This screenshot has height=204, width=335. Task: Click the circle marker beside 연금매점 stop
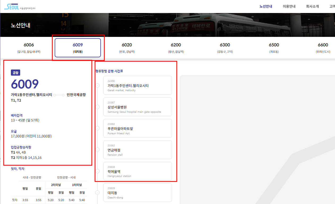[x=97, y=150]
